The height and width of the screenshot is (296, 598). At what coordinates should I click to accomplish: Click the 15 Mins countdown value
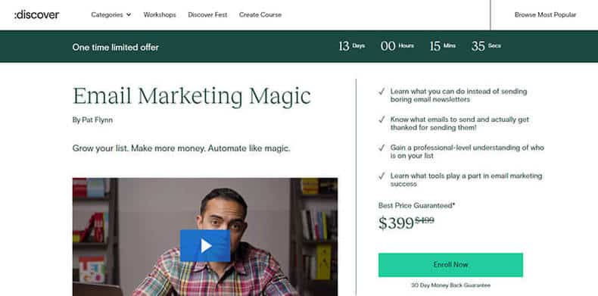[442, 46]
